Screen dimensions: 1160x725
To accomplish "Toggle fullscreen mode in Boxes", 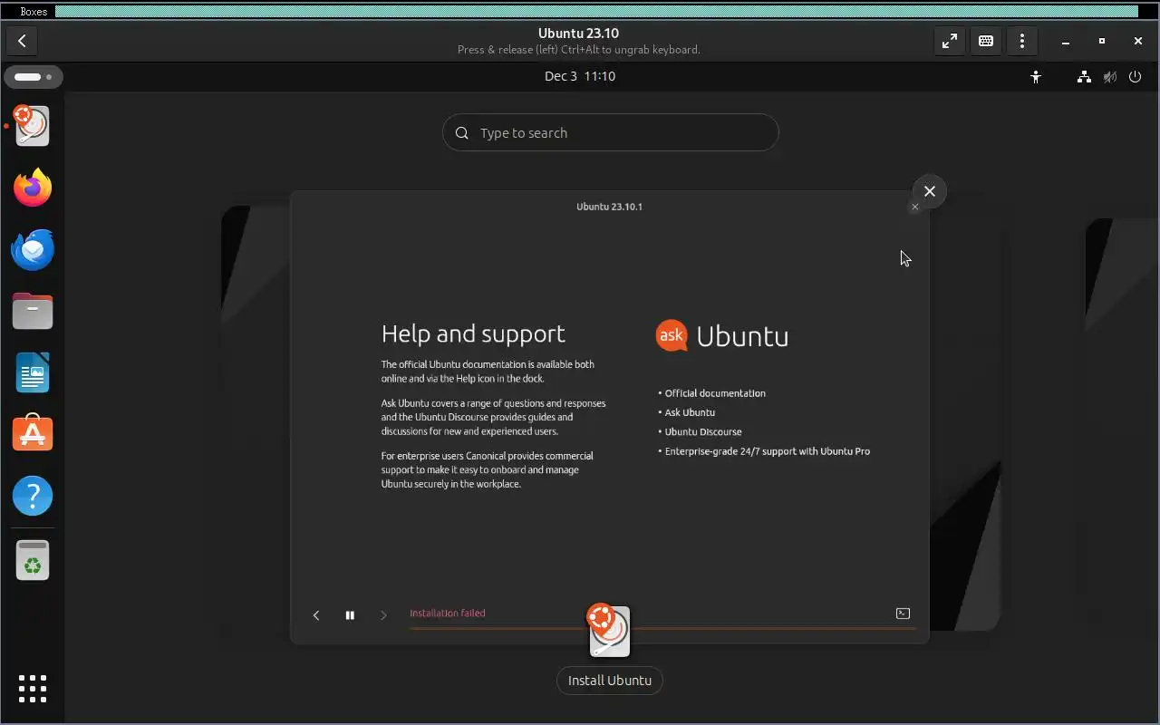I will (x=949, y=41).
